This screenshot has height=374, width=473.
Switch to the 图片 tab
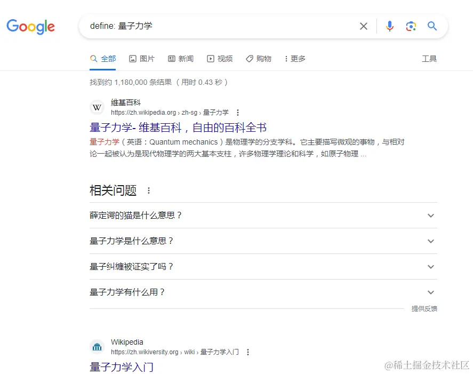coord(142,59)
